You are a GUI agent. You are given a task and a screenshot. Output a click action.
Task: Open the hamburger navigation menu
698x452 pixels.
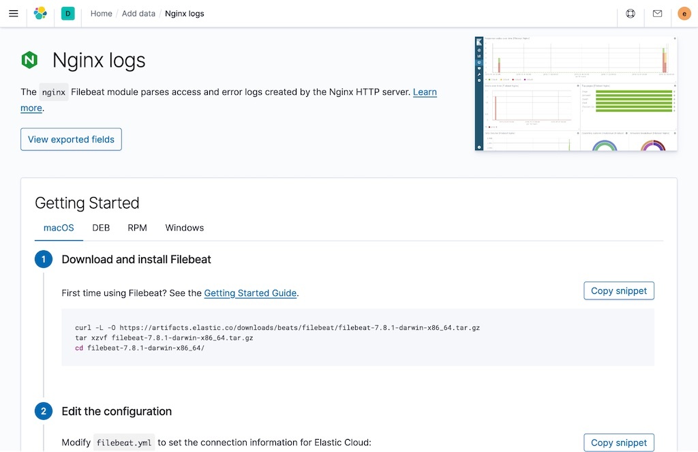point(14,14)
